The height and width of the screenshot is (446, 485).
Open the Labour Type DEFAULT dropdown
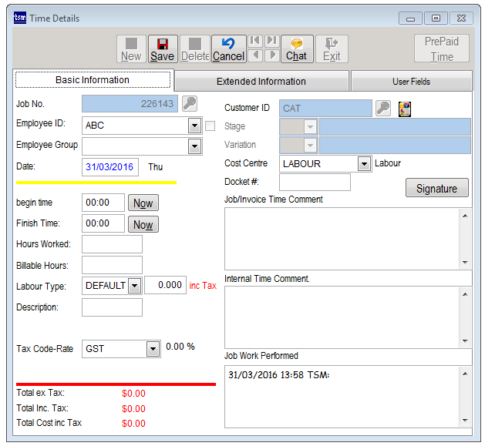(x=134, y=286)
